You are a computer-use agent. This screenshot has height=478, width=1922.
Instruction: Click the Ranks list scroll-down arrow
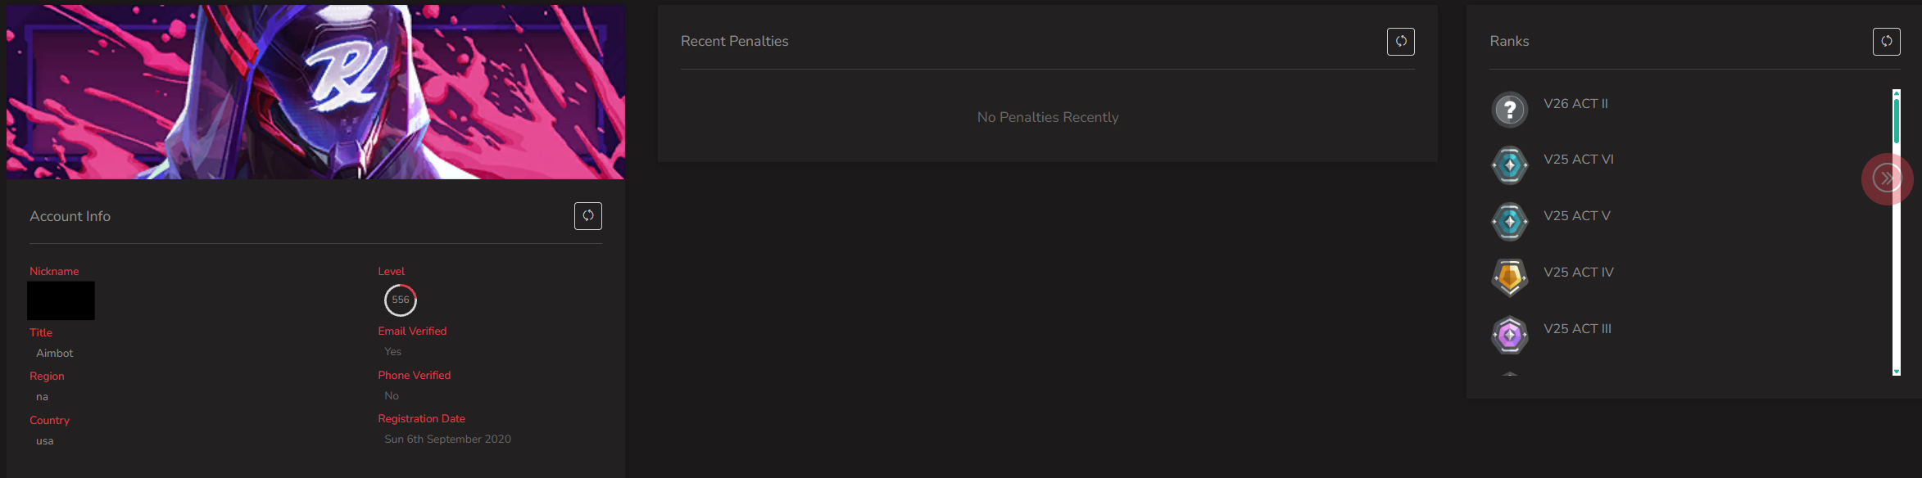click(x=1896, y=372)
